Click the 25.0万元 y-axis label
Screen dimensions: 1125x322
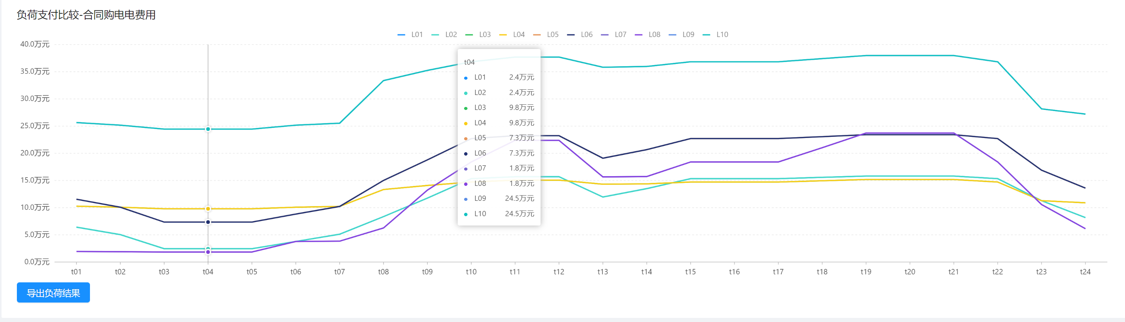[x=35, y=126]
